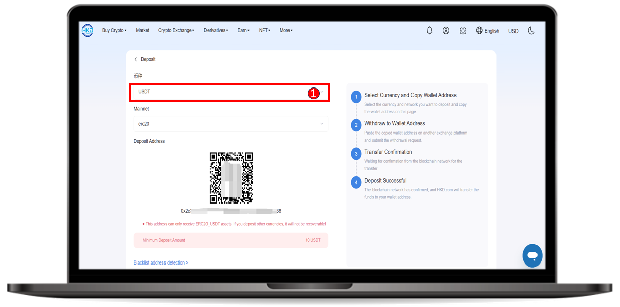
Task: Click the globe language icon
Action: pos(479,30)
